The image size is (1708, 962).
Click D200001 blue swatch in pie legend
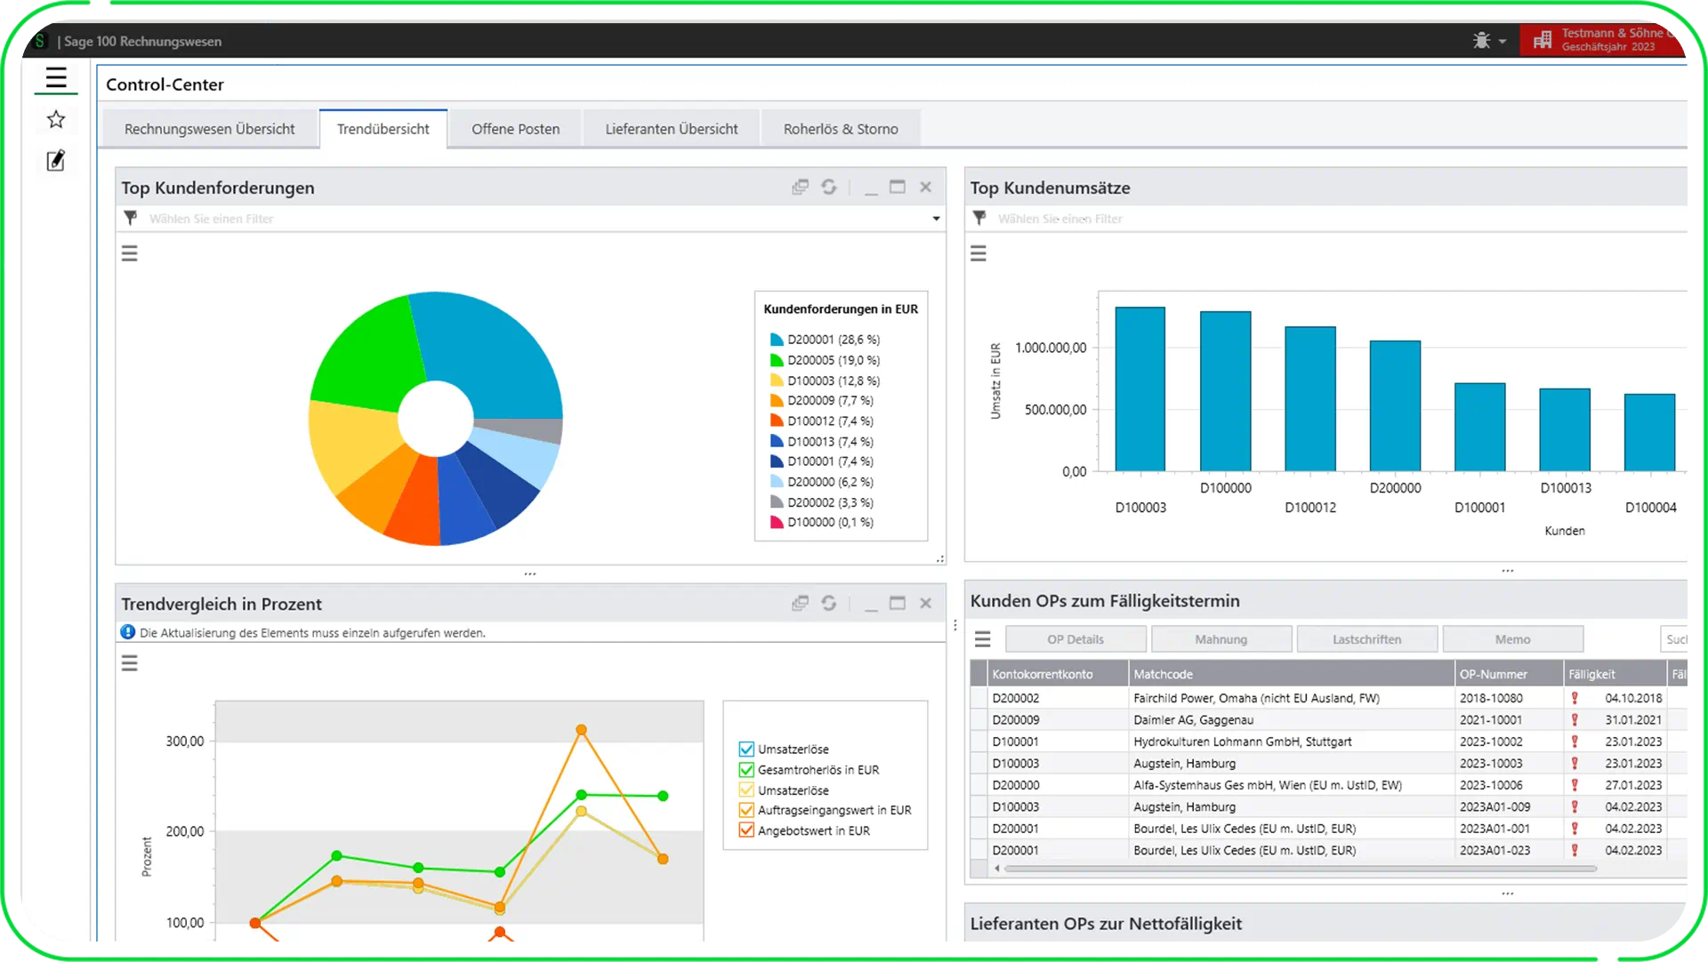pyautogui.click(x=776, y=340)
